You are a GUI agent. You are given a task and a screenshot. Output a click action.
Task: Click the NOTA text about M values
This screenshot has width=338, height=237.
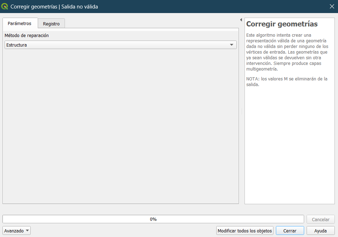tap(286, 81)
